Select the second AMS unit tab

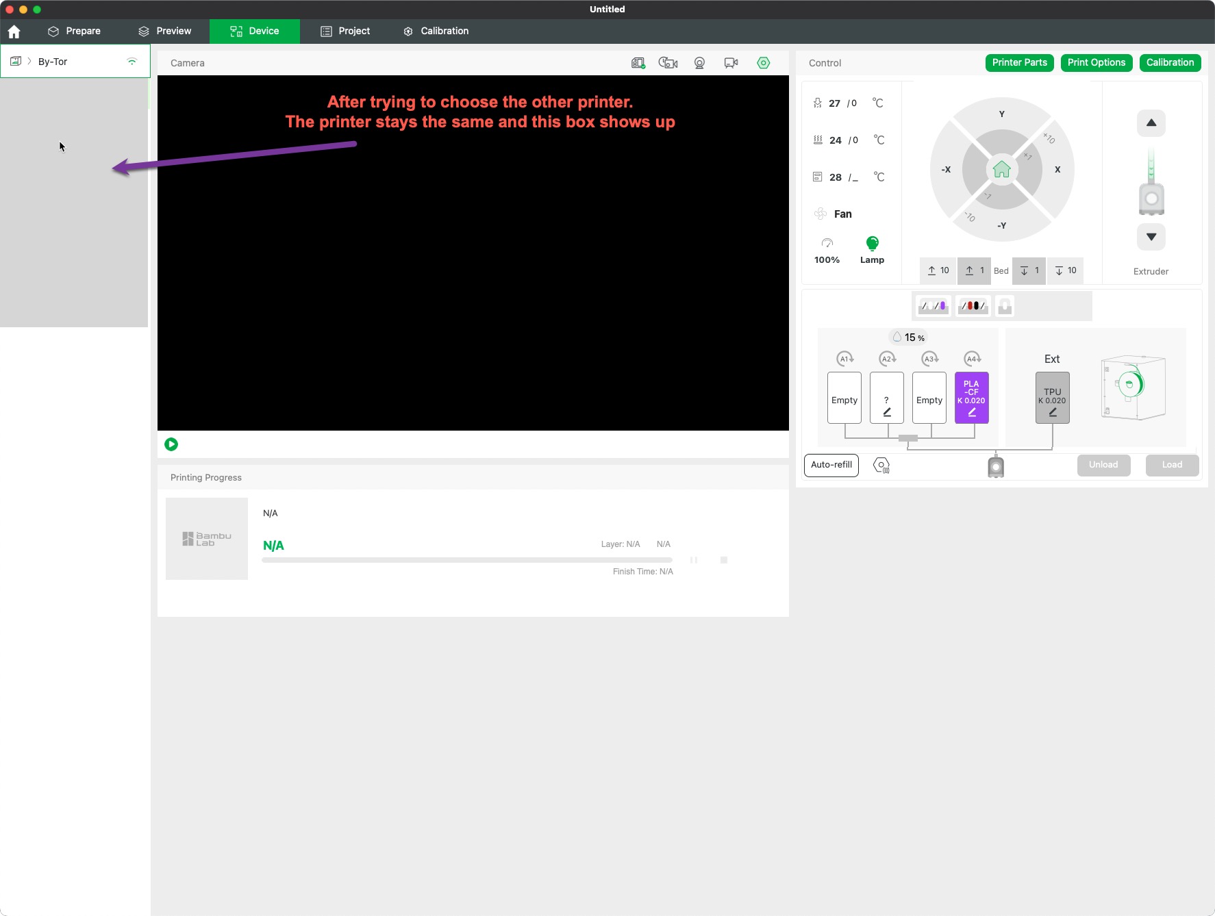pyautogui.click(x=973, y=306)
